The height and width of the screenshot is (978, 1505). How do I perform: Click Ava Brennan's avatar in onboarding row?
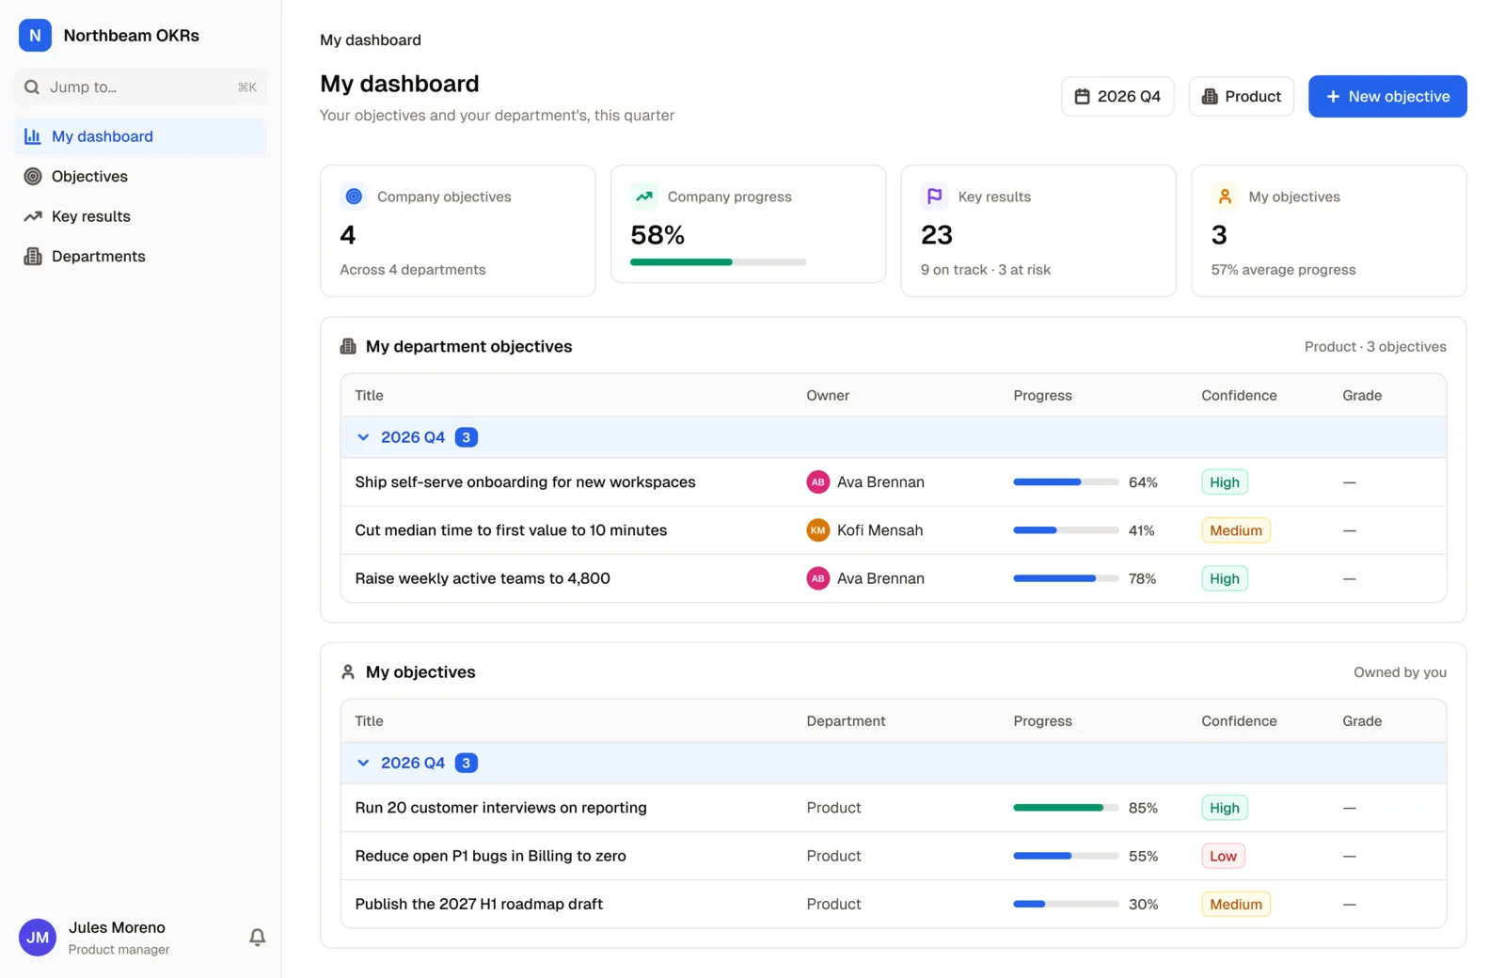pyautogui.click(x=818, y=482)
